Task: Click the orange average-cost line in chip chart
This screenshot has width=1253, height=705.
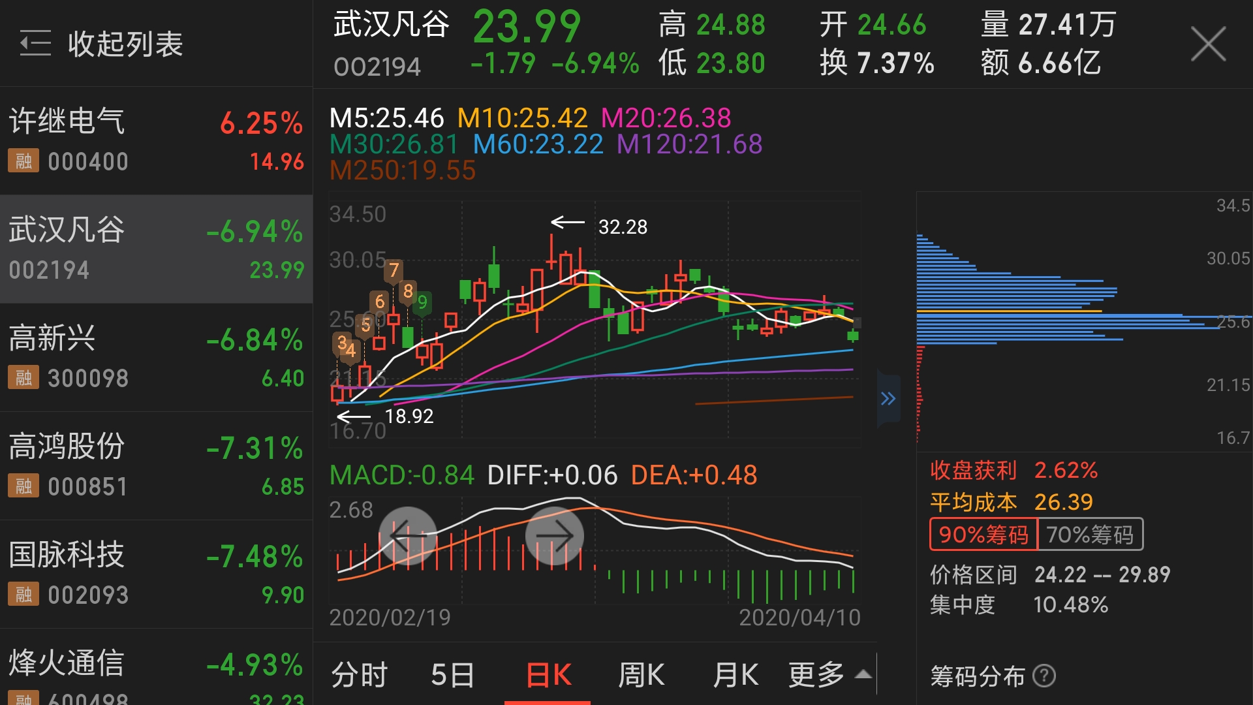Action: pos(1009,311)
